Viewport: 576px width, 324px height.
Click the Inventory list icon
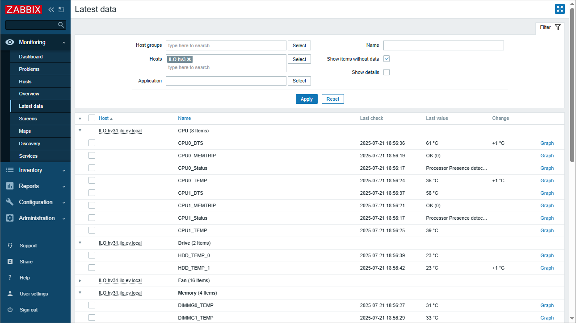tap(10, 170)
